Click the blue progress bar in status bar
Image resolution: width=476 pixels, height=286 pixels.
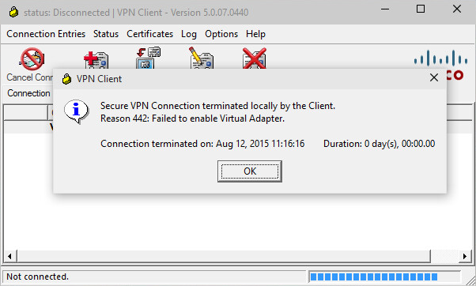pyautogui.click(x=384, y=277)
